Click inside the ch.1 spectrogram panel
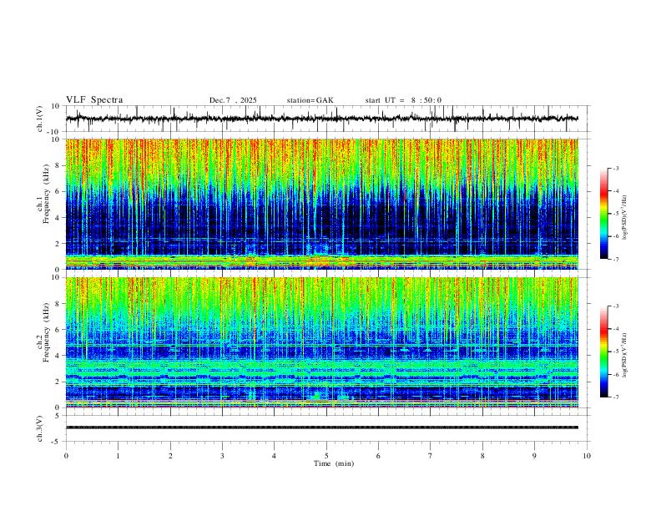 322,204
